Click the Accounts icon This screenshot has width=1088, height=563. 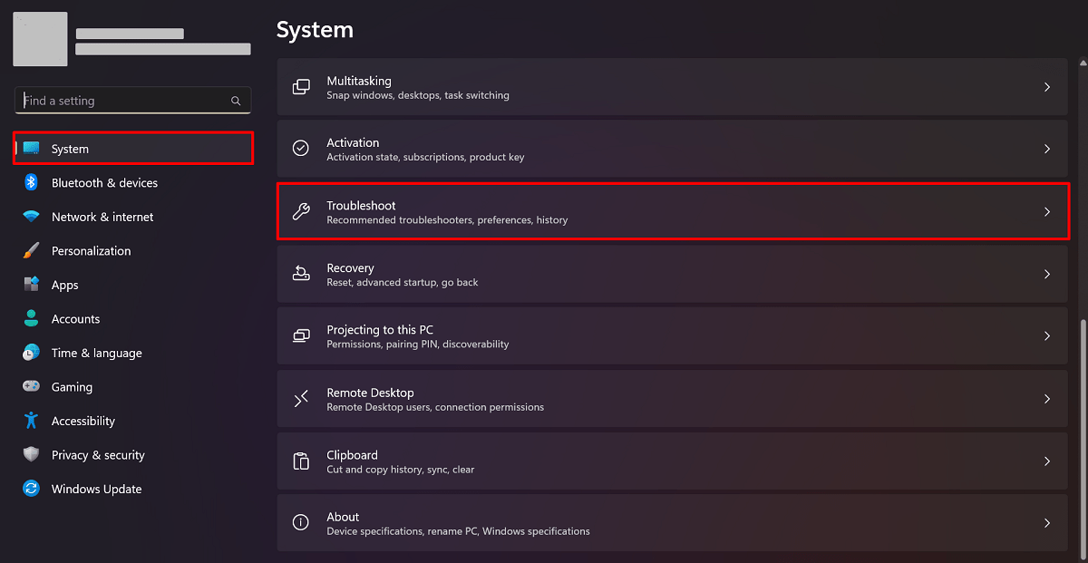pos(31,318)
